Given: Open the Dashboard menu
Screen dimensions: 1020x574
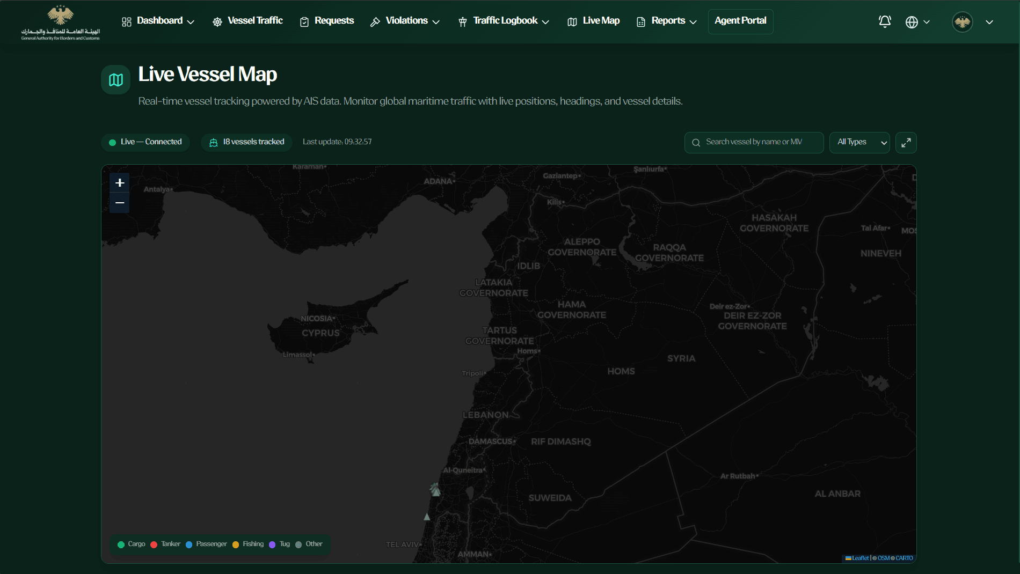Looking at the screenshot, I should tap(158, 21).
